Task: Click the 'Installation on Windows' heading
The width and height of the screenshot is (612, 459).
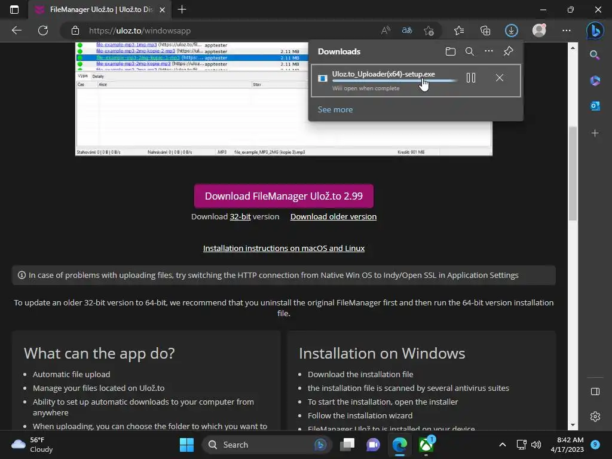Action: pyautogui.click(x=382, y=353)
